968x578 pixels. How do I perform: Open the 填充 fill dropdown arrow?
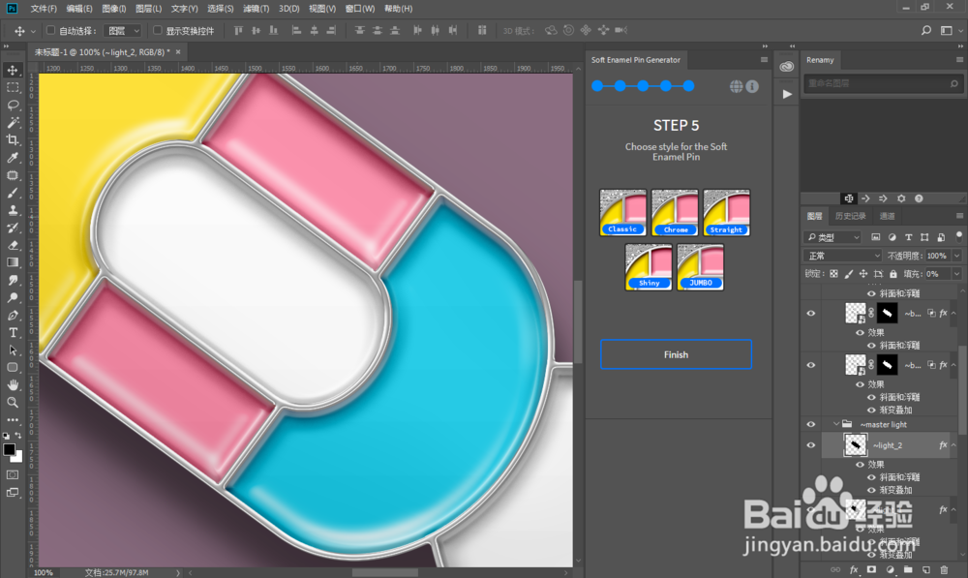(x=957, y=274)
